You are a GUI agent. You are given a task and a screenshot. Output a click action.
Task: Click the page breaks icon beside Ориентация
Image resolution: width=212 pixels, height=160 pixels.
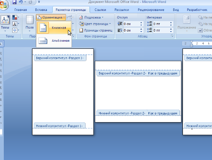(x=70, y=17)
